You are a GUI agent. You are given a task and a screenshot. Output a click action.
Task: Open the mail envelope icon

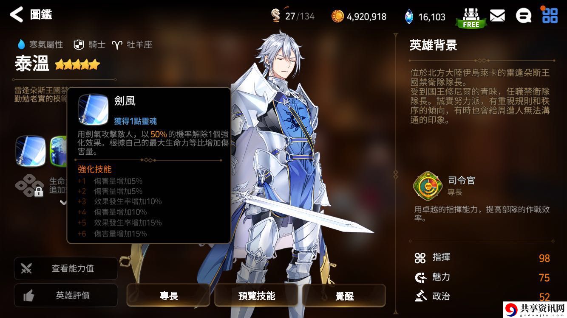click(x=497, y=16)
